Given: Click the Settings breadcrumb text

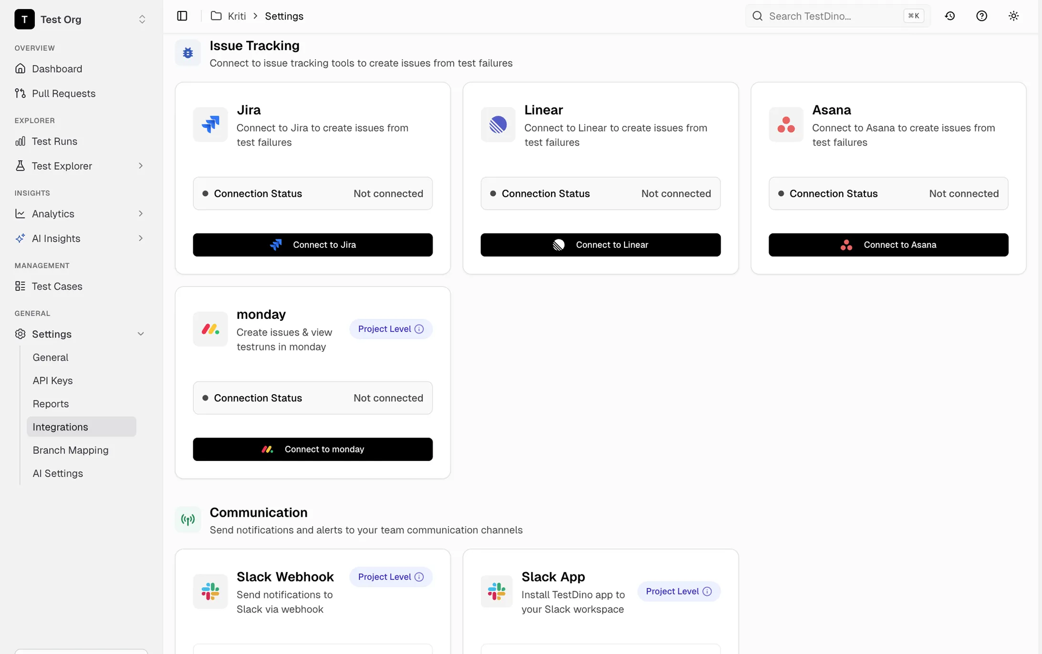Looking at the screenshot, I should point(284,16).
